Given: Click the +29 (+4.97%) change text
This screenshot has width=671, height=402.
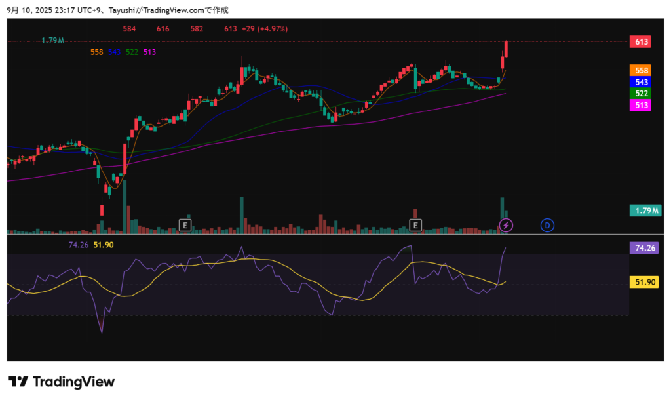Looking at the screenshot, I should tap(264, 29).
